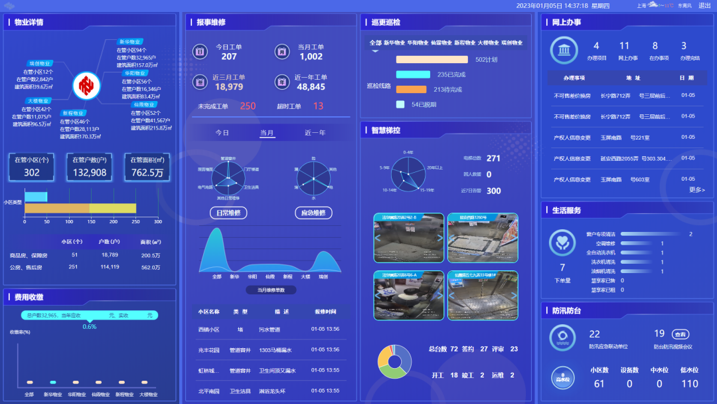Click the 防汛防台 flood cycle icon

tap(562, 338)
